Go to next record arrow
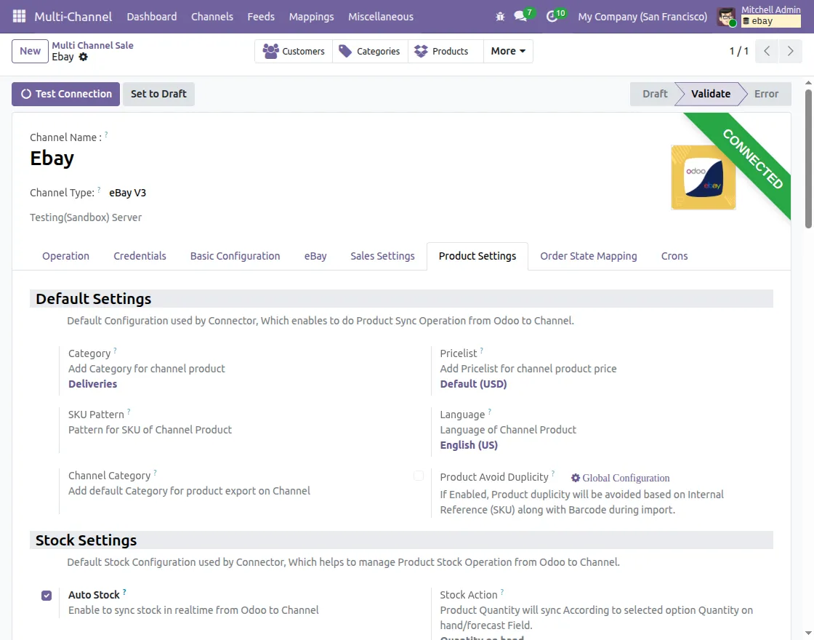 coord(790,51)
